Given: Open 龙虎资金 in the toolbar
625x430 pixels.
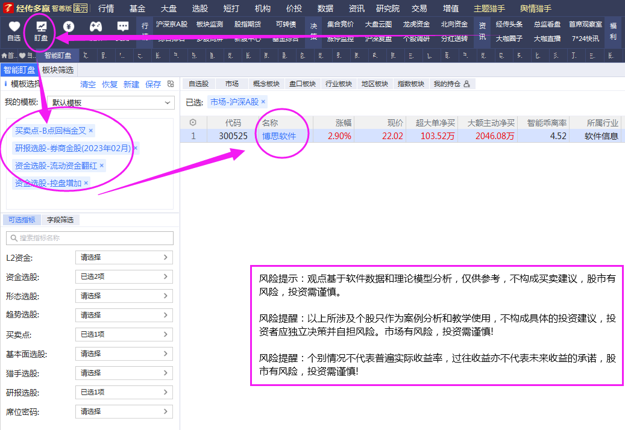Looking at the screenshot, I should [x=416, y=24].
